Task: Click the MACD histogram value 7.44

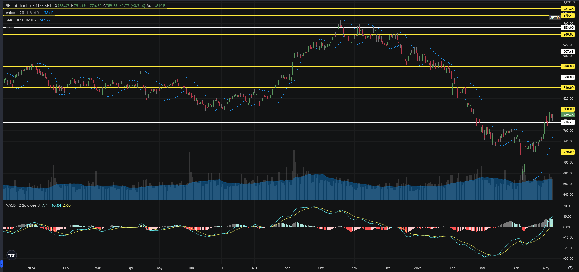Action: [x=46, y=205]
